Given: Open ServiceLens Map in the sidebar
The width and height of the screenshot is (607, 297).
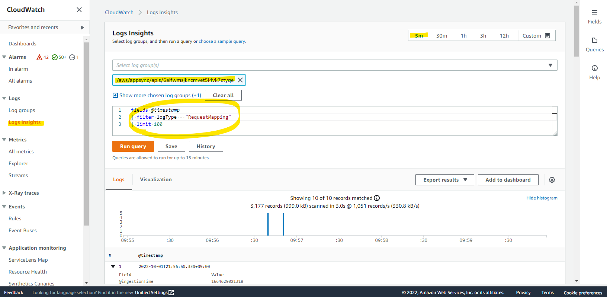Looking at the screenshot, I should click(28, 260).
